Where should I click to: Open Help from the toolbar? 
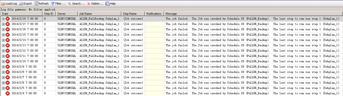[x=111, y=4]
